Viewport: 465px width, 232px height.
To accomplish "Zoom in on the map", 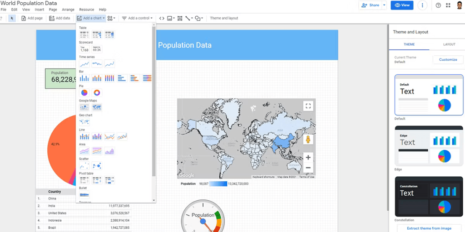I will [308, 157].
